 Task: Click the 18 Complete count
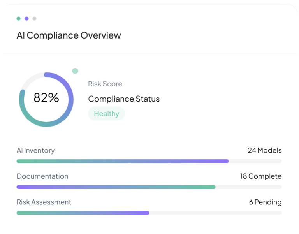(x=260, y=176)
